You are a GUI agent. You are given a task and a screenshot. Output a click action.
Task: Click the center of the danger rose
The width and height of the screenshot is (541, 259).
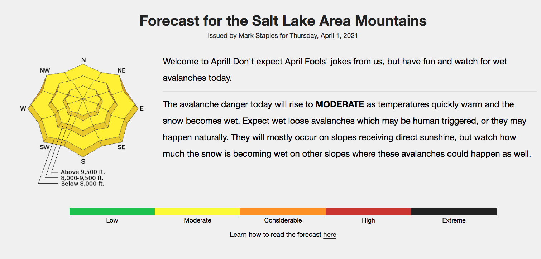tap(83, 98)
